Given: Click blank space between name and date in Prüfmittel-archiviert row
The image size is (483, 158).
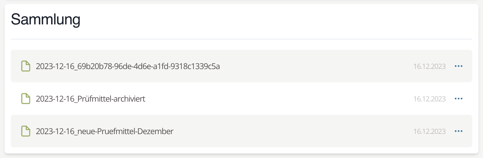Looking at the screenshot, I should (x=280, y=99).
